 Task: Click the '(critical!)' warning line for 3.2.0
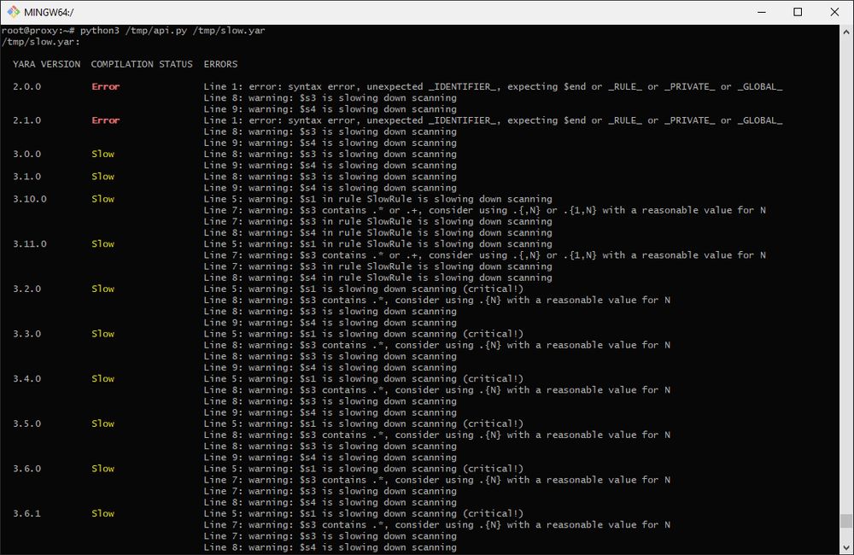363,289
